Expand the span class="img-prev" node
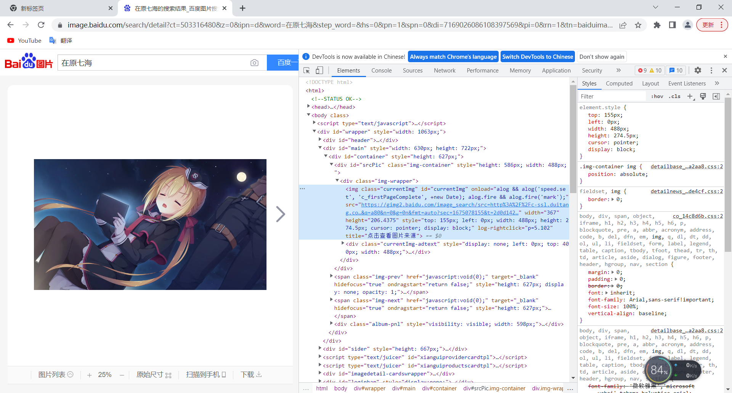Image resolution: width=732 pixels, height=393 pixels. coord(331,276)
